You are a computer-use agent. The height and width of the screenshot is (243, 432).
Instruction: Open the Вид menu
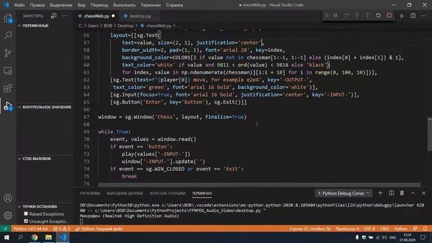81,5
